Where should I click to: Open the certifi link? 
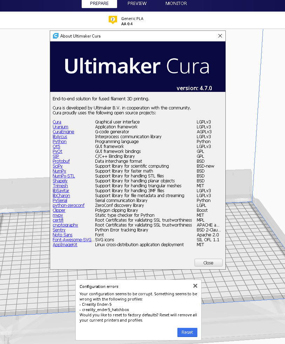58,220
